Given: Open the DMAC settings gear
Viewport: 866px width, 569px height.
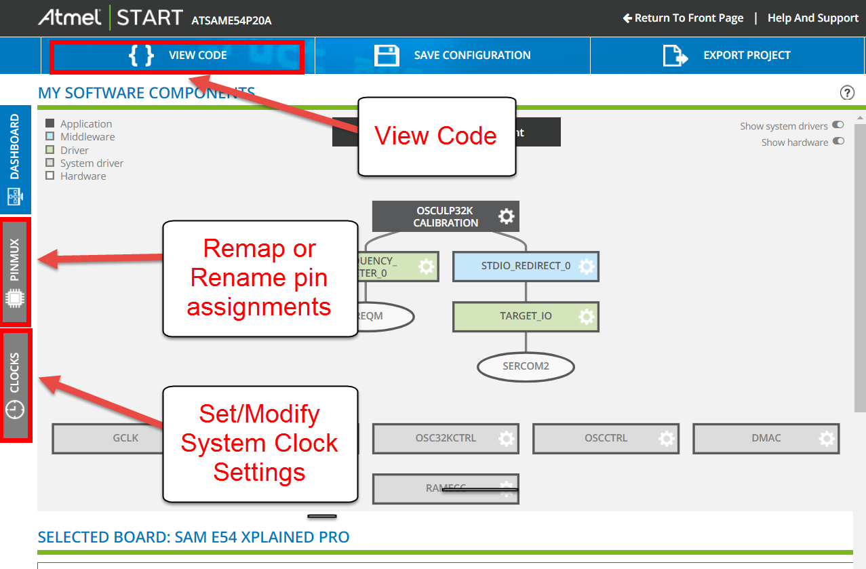Looking at the screenshot, I should click(826, 438).
